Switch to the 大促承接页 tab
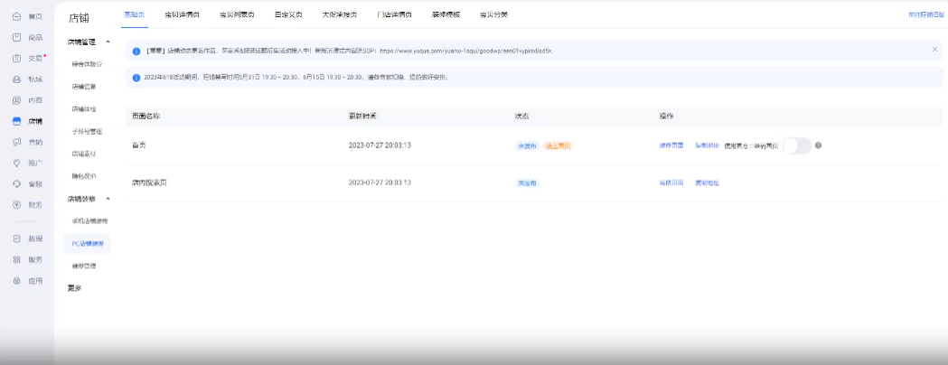The height and width of the screenshot is (365, 948). click(x=339, y=14)
